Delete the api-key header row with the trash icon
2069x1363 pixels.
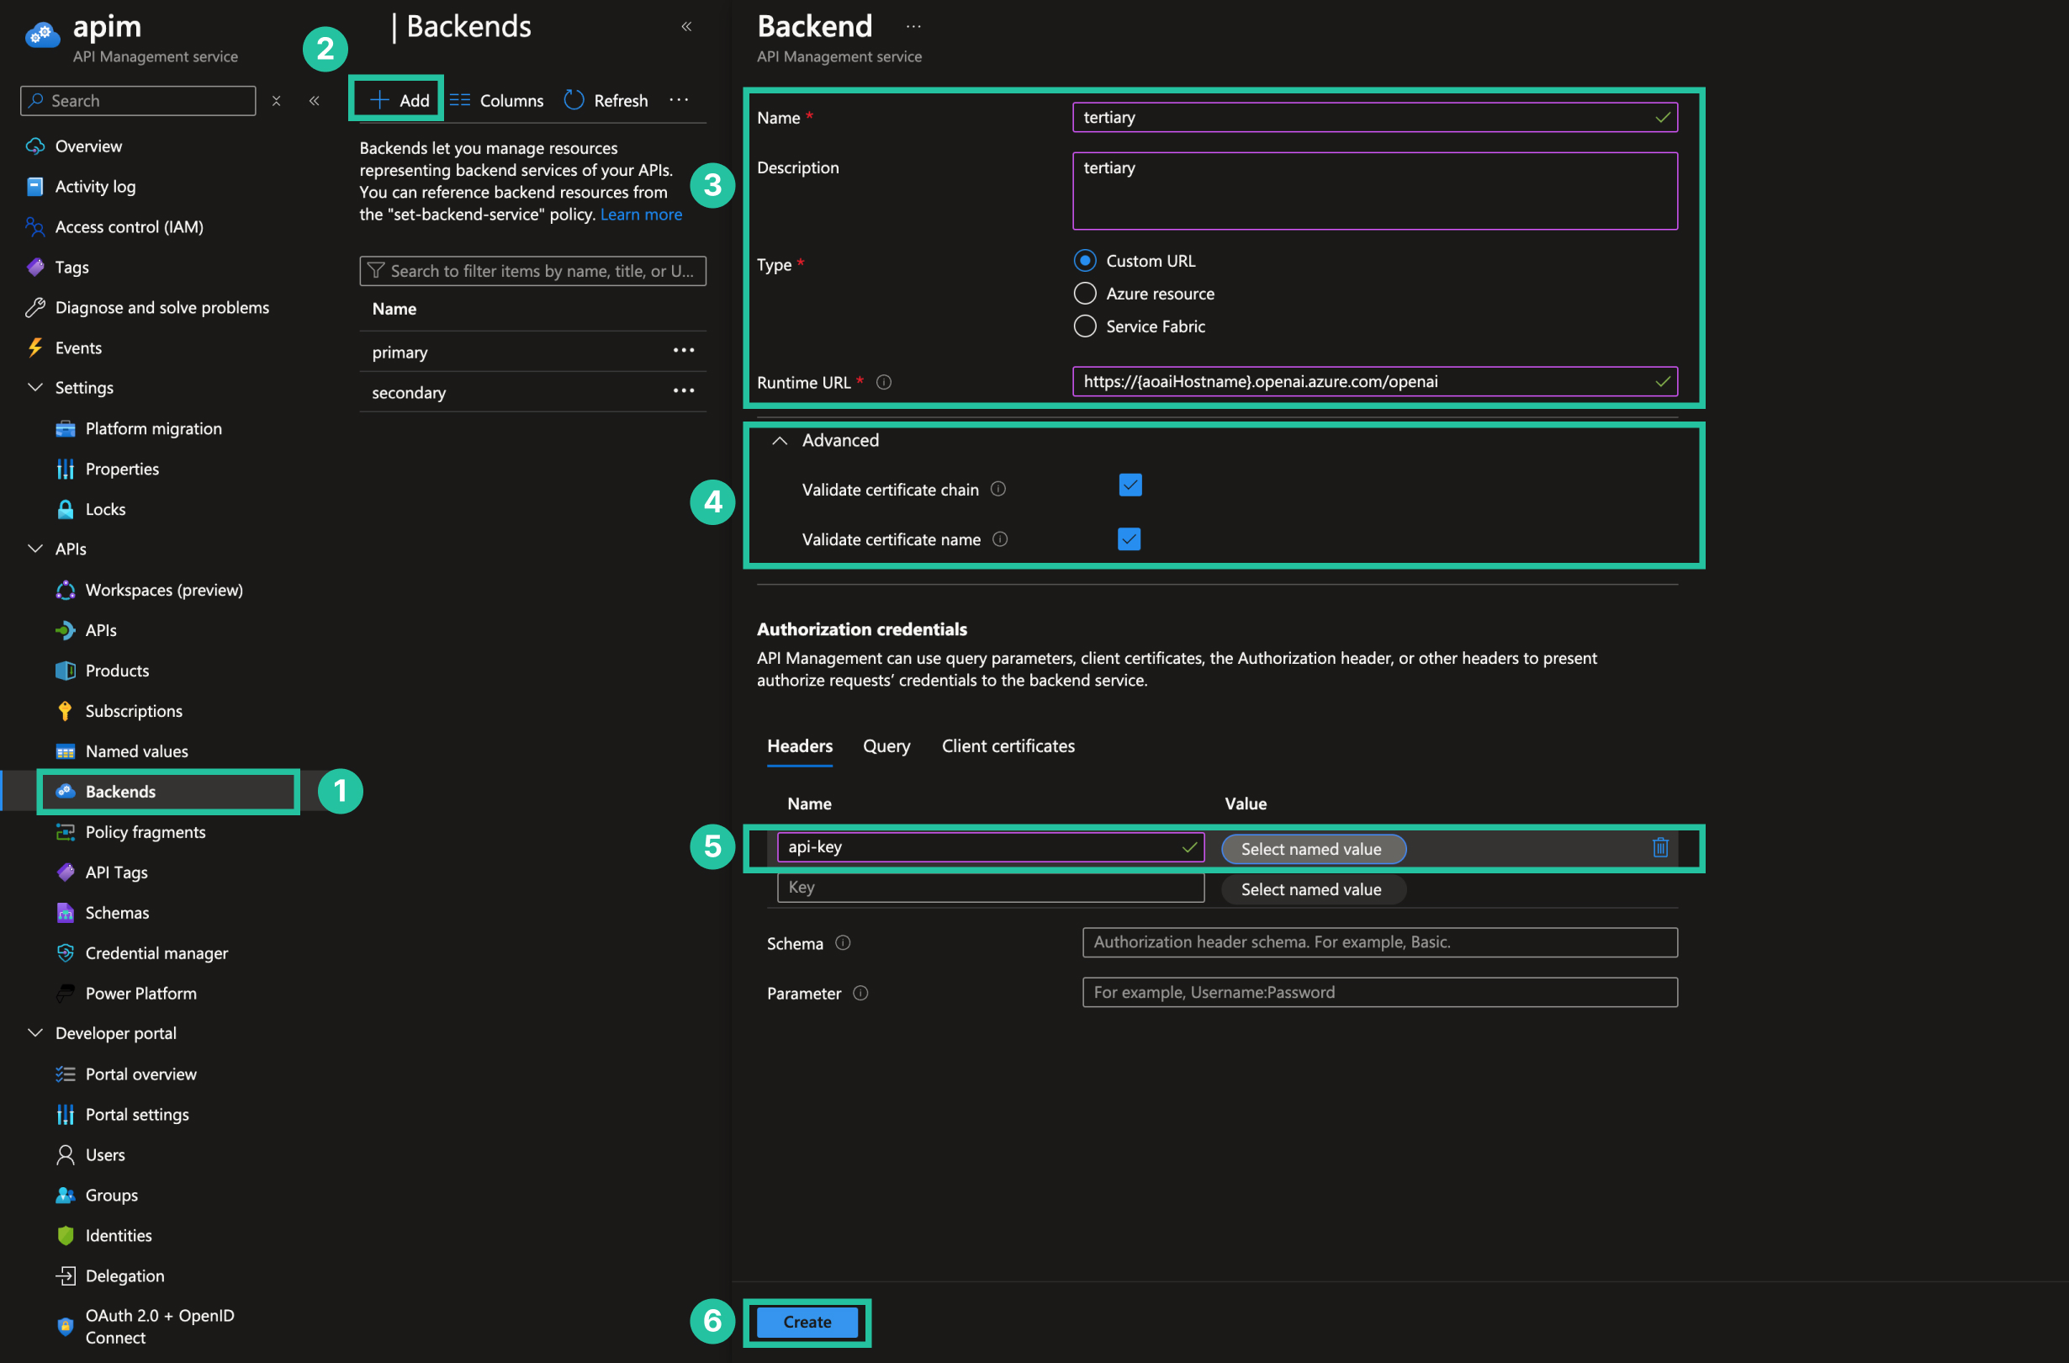click(1659, 847)
